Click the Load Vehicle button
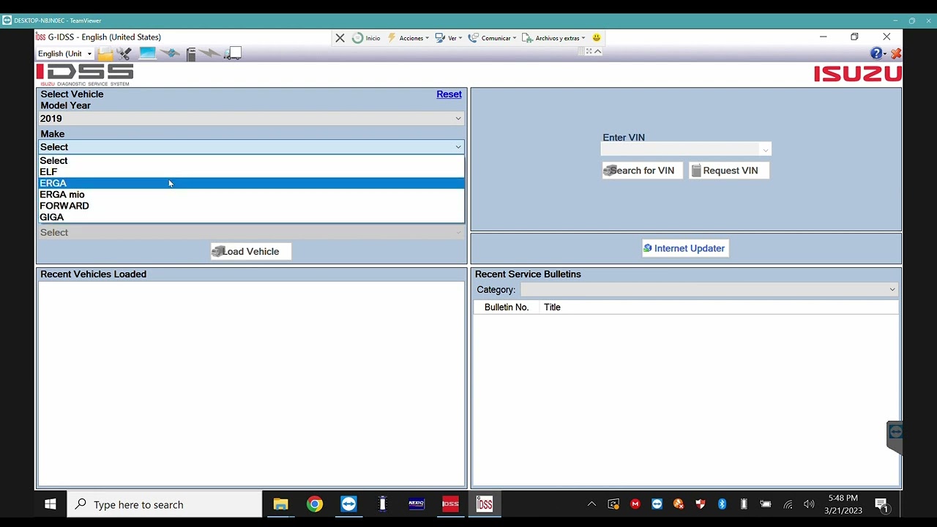This screenshot has height=527, width=937. coord(250,252)
